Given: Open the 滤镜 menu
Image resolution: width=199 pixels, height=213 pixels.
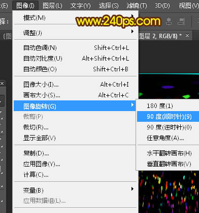Looking at the screenshot, I should 137,6.
